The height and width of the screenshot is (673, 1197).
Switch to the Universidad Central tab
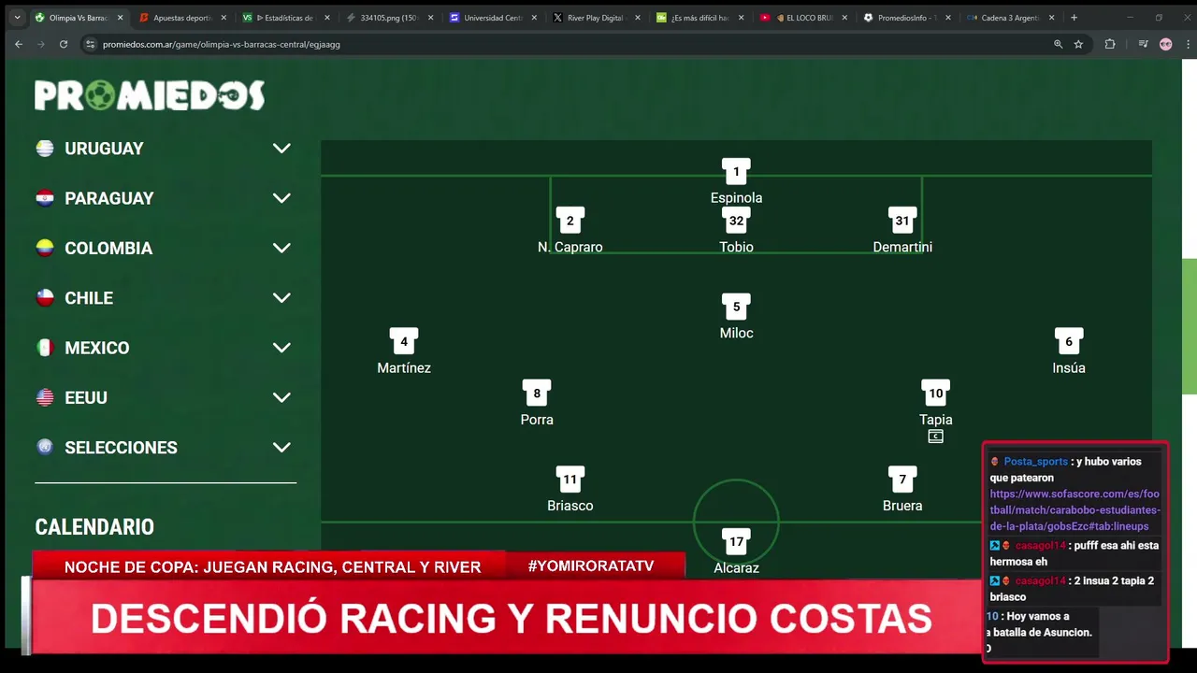492,18
